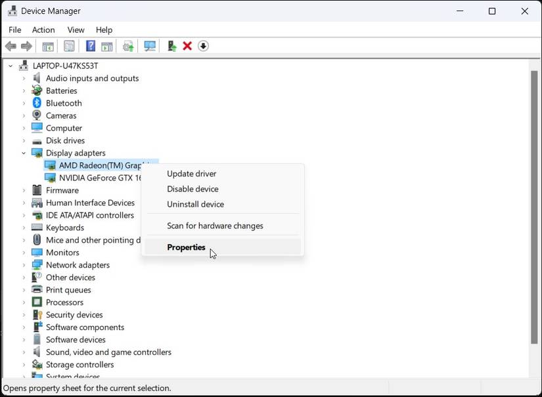Open the Help icon in the toolbar
The width and height of the screenshot is (542, 397).
[90, 46]
